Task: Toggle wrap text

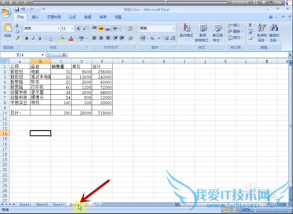Action: (130, 29)
